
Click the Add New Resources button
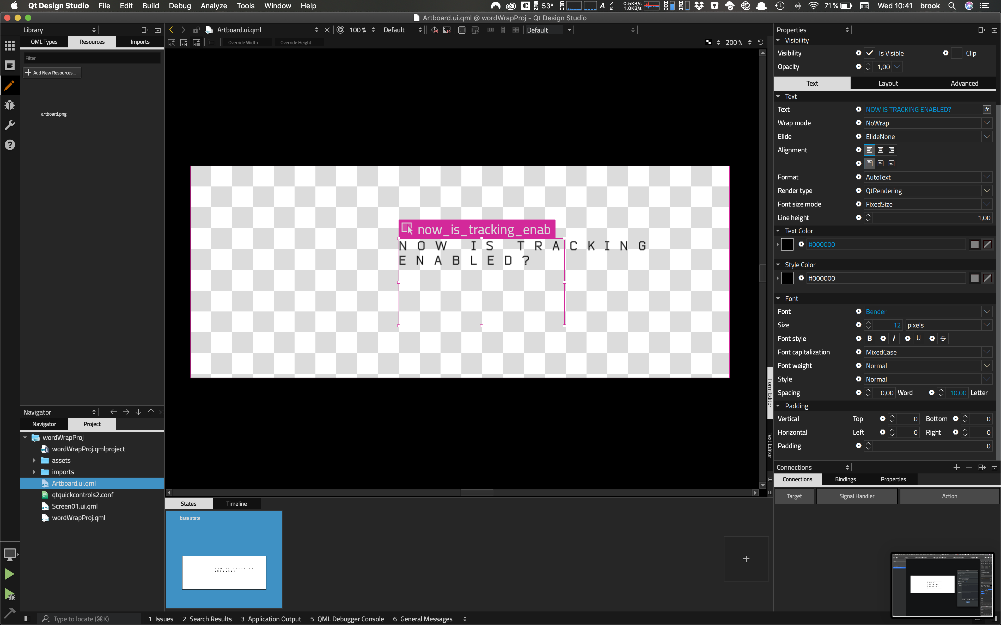pos(52,73)
